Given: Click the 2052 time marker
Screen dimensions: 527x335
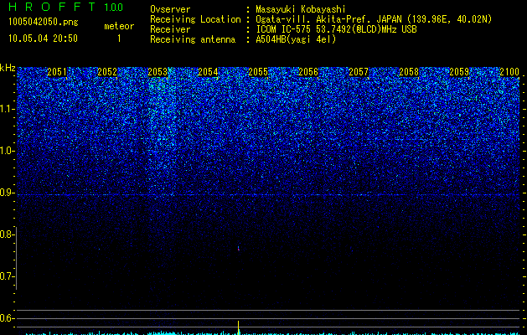Looking at the screenshot, I should point(107,72).
